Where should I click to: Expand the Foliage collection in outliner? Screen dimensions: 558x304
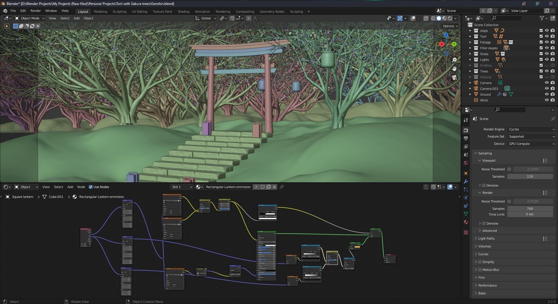(470, 42)
